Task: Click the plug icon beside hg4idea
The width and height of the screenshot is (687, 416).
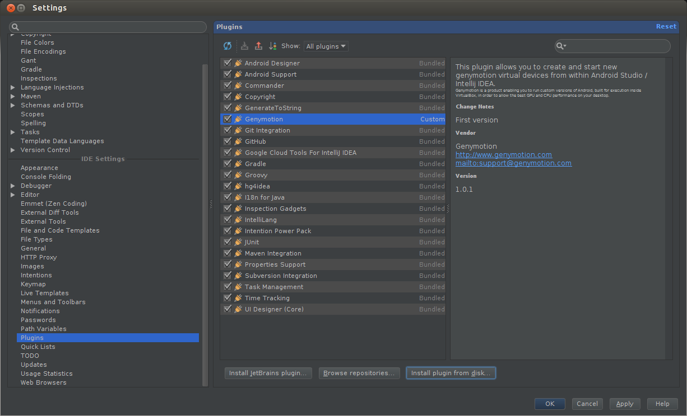Action: click(x=238, y=186)
